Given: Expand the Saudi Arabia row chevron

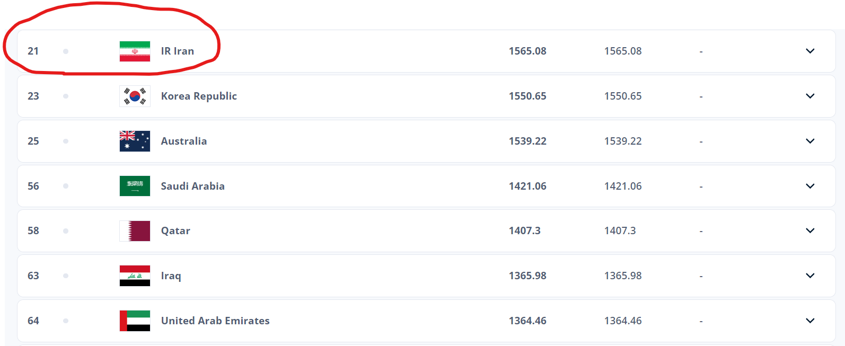Looking at the screenshot, I should pos(810,186).
